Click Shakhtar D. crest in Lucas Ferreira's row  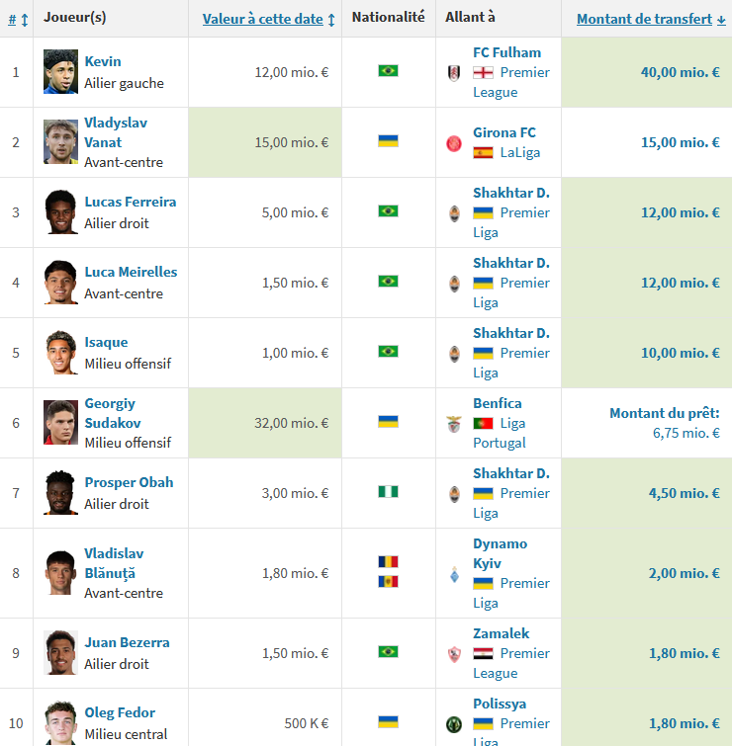pyautogui.click(x=455, y=213)
